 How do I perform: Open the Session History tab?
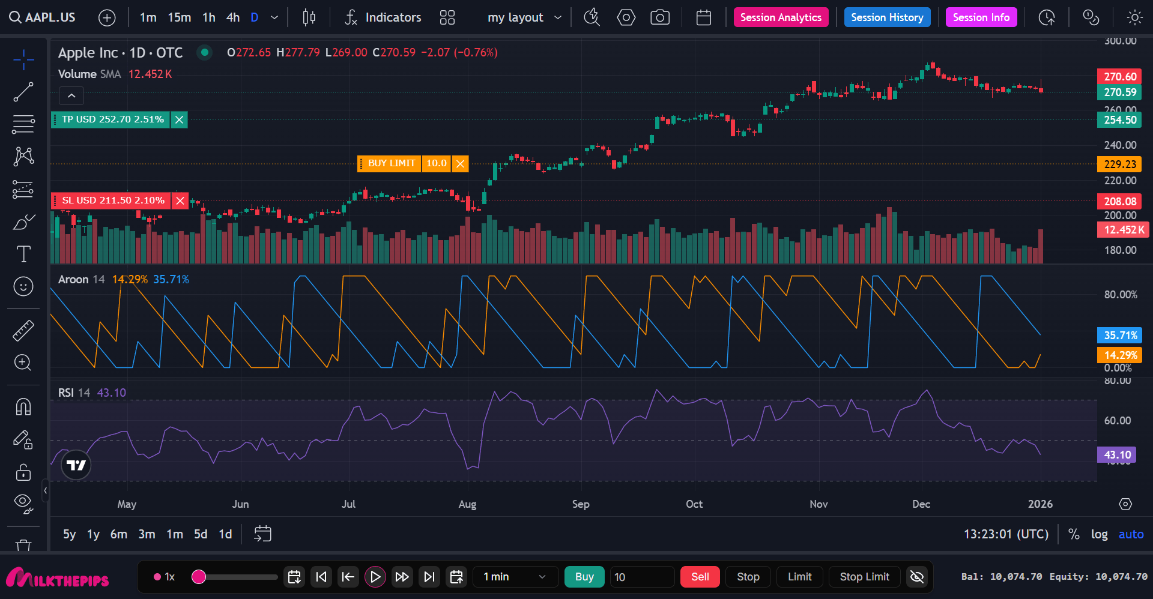[x=887, y=17]
